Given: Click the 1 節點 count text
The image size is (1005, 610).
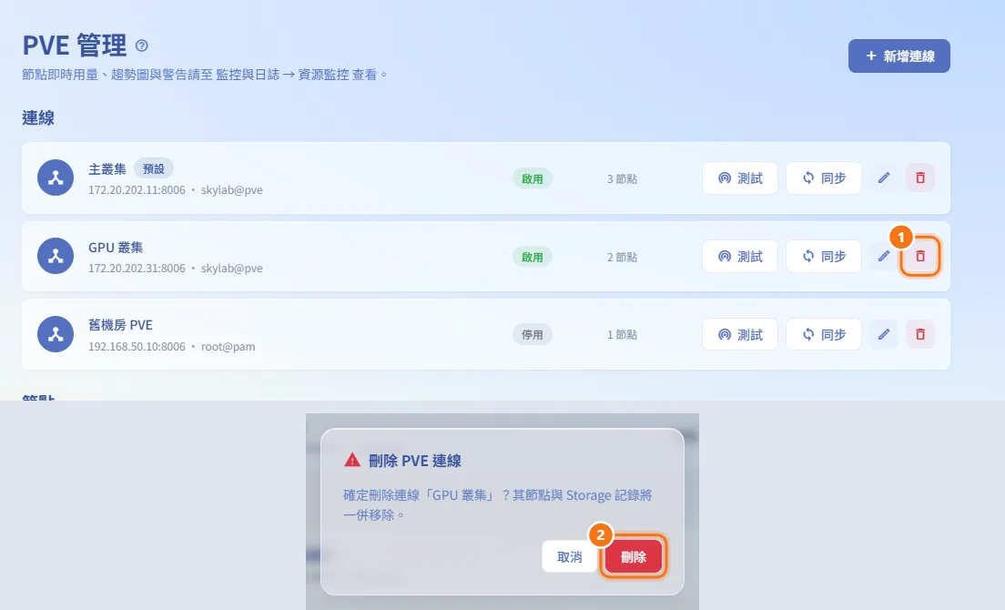Looking at the screenshot, I should (622, 334).
